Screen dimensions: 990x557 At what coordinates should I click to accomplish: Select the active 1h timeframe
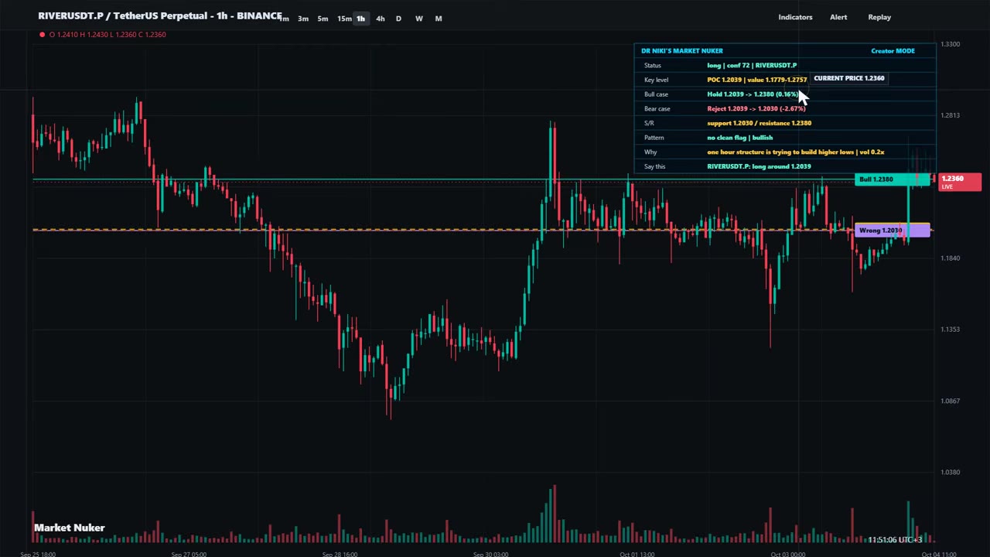360,19
